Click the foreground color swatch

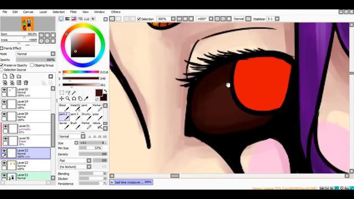pos(98,93)
